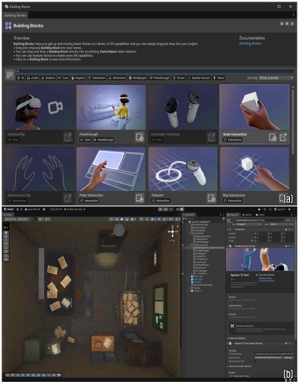
Task: Open Unity search magnifier in top toolbar
Action: [270, 209]
